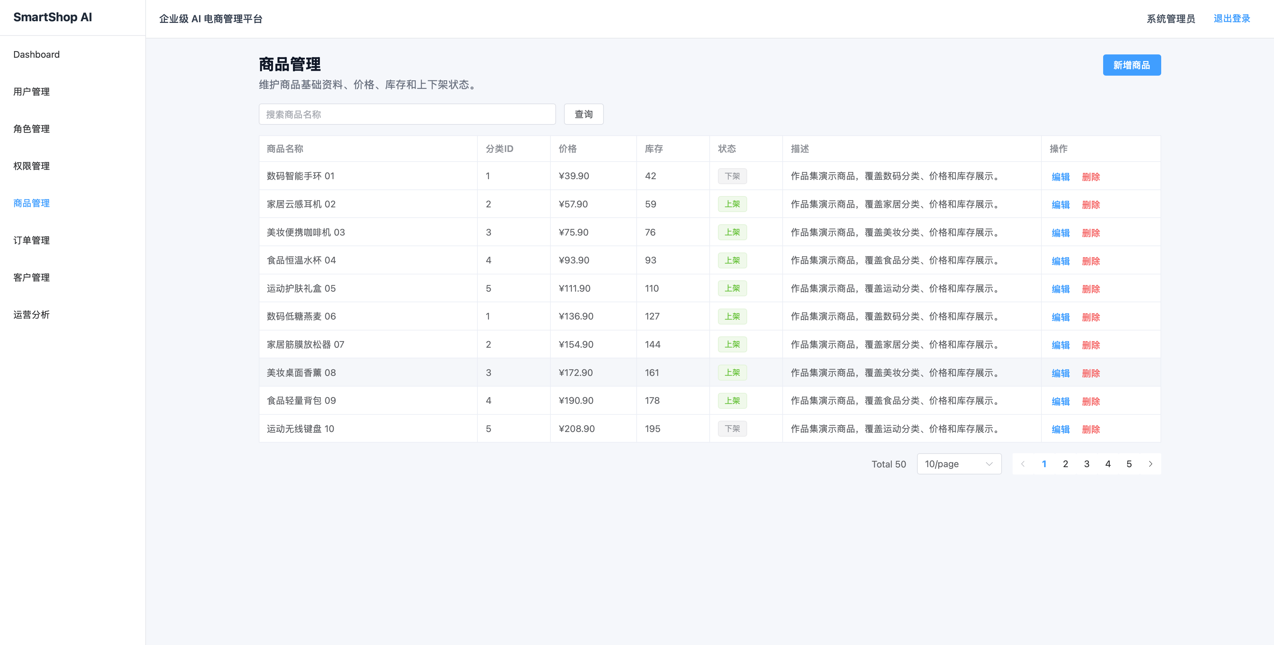
Task: Click 退出登录 link
Action: click(1232, 19)
